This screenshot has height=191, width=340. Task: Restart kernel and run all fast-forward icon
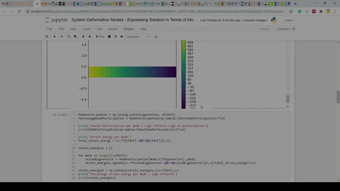click(x=122, y=37)
